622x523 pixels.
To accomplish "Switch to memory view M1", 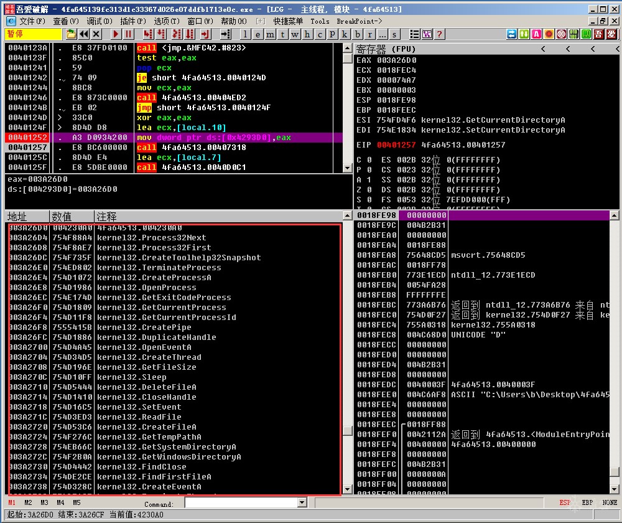I will click(x=12, y=502).
